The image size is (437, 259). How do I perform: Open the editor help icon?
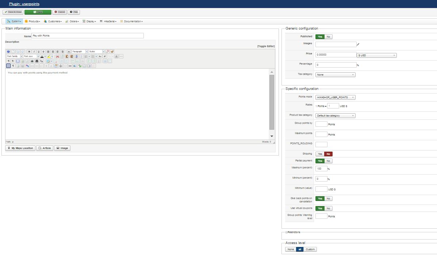tap(8, 52)
